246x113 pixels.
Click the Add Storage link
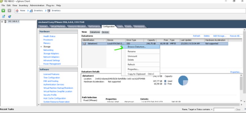point(220,36)
